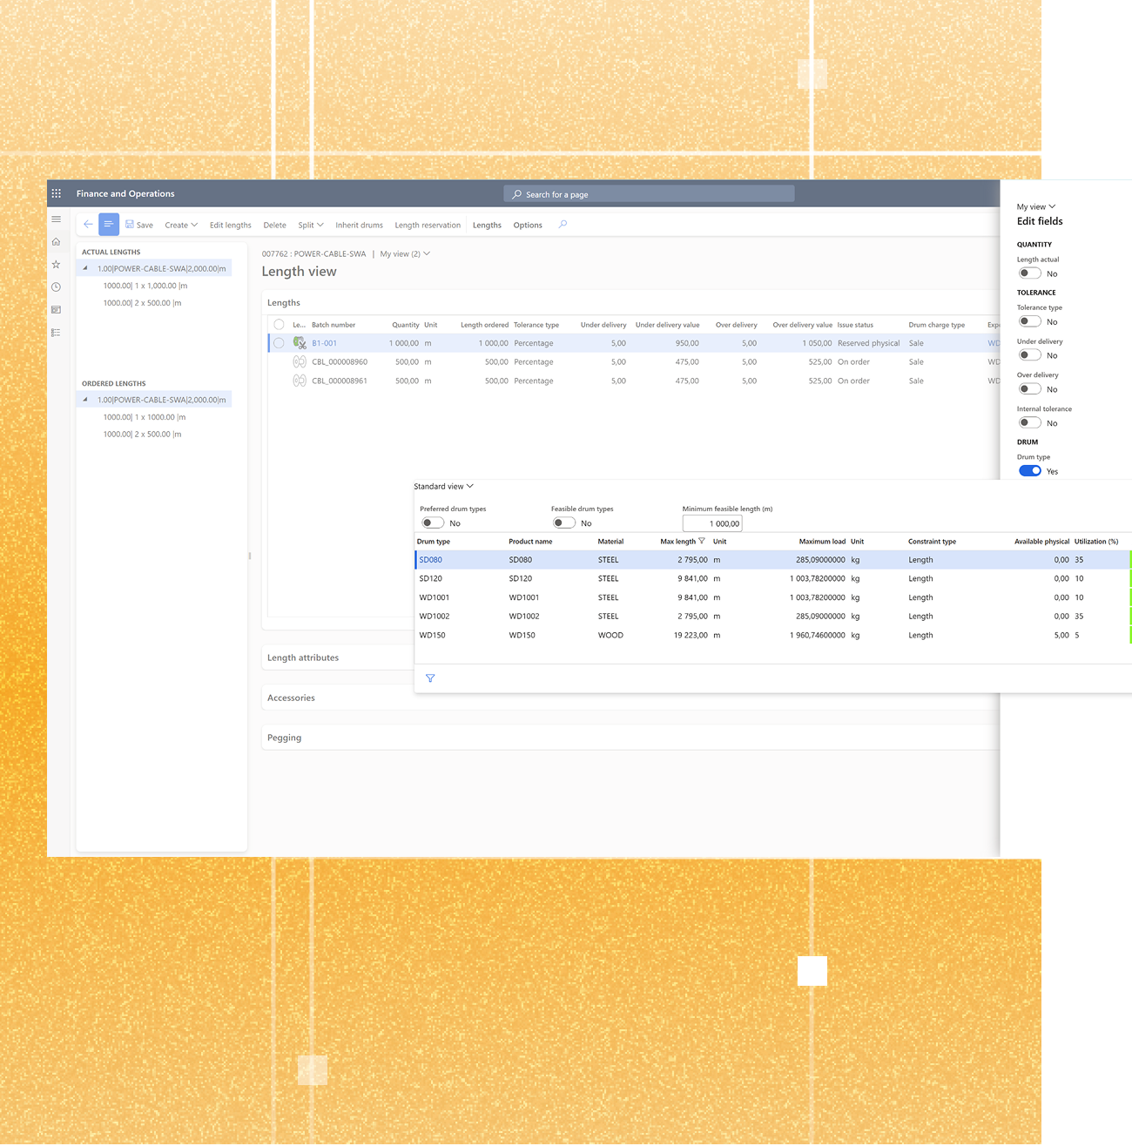1132x1146 pixels.
Task: Open the B1-001 batch number link
Action: click(x=324, y=343)
